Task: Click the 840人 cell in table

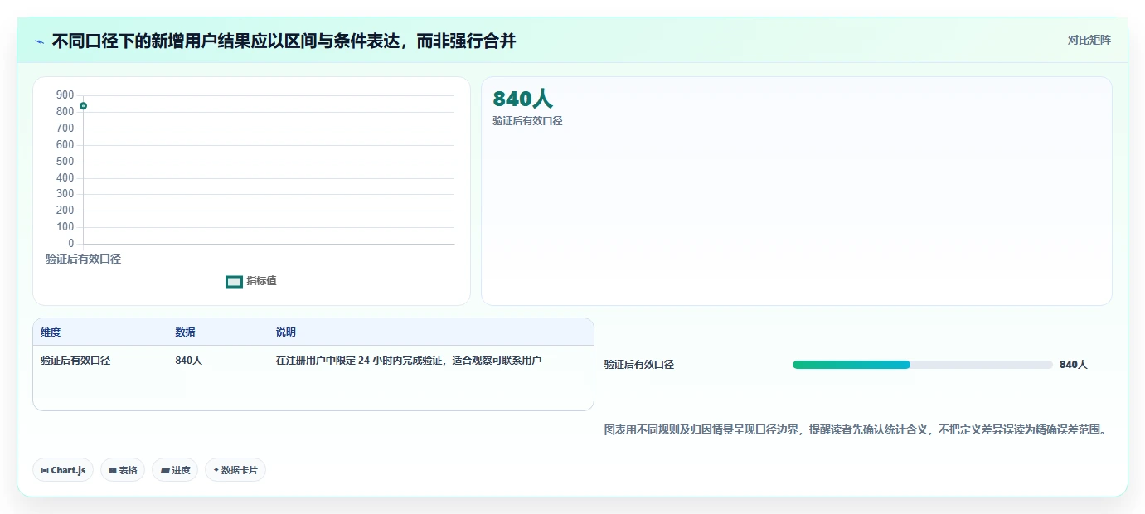Action: 188,361
